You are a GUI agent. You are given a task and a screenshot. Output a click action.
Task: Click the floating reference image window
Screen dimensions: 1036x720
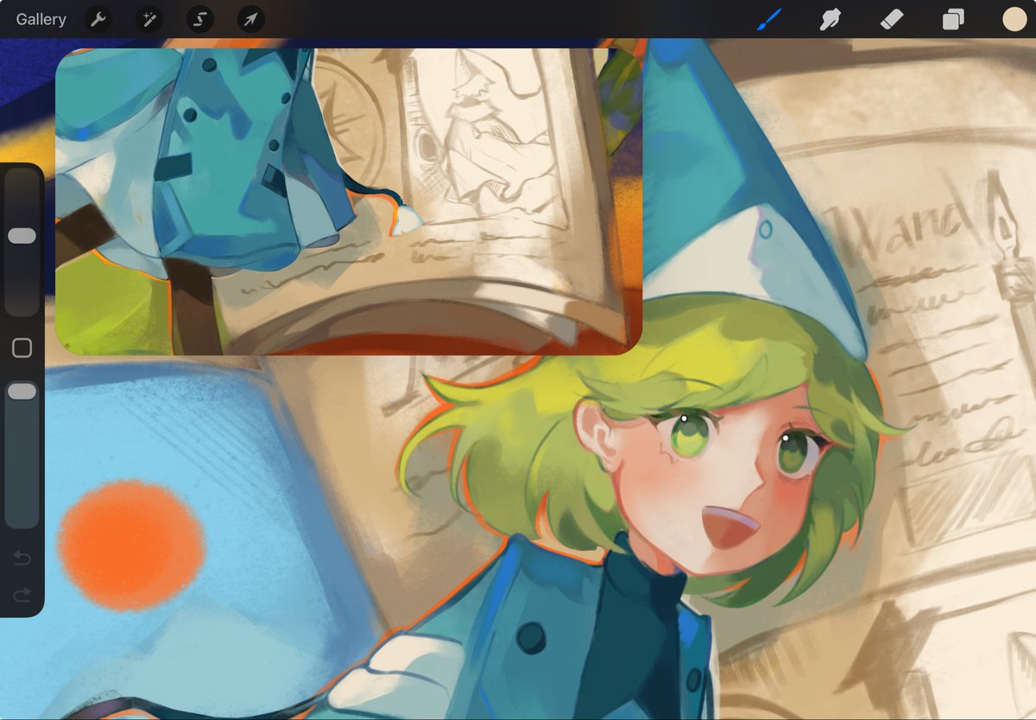[x=349, y=201]
